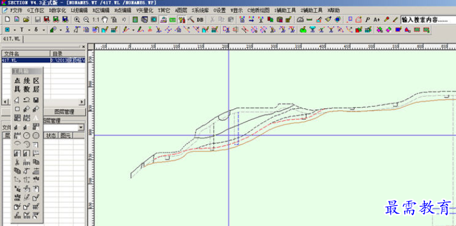Select 点 (point) mode in toolbox

click(18, 80)
